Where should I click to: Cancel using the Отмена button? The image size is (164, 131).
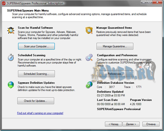click(151, 124)
